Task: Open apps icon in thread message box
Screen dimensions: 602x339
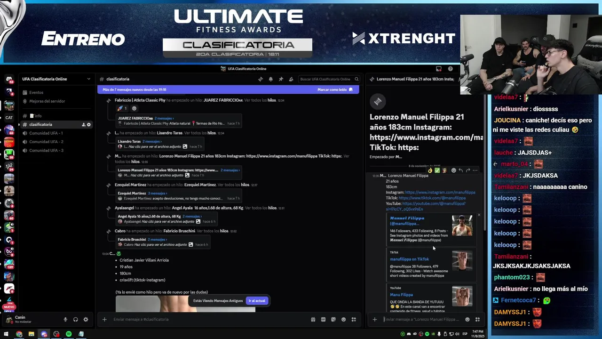Action: [x=477, y=319]
